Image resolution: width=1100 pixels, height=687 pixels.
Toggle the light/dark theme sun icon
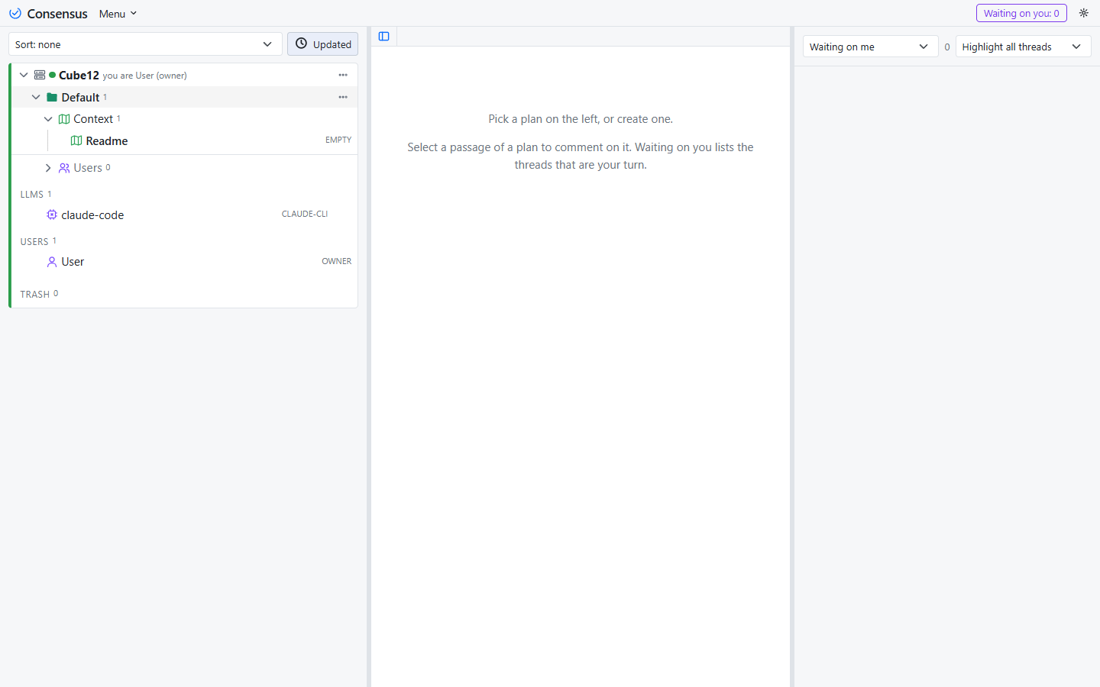[1083, 13]
